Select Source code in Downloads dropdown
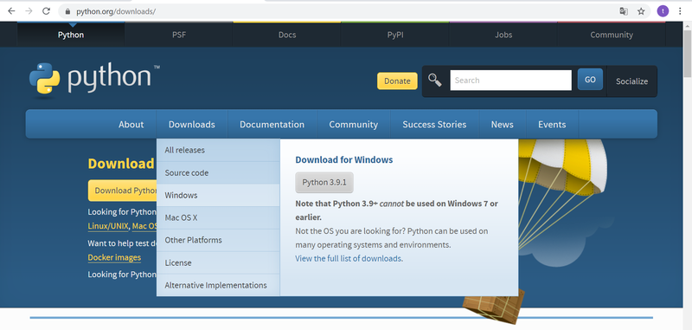The width and height of the screenshot is (692, 330). [218, 172]
